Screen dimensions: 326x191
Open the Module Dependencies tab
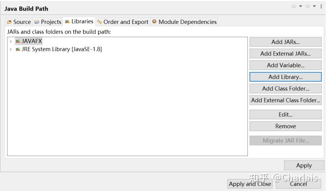185,22
